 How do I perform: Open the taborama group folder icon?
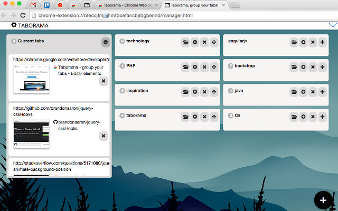click(185, 117)
